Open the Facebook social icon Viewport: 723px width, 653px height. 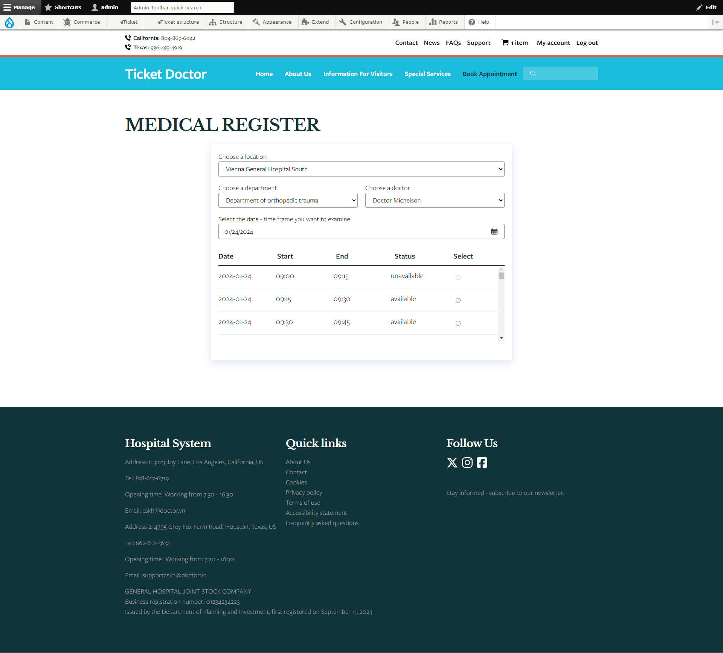[482, 463]
